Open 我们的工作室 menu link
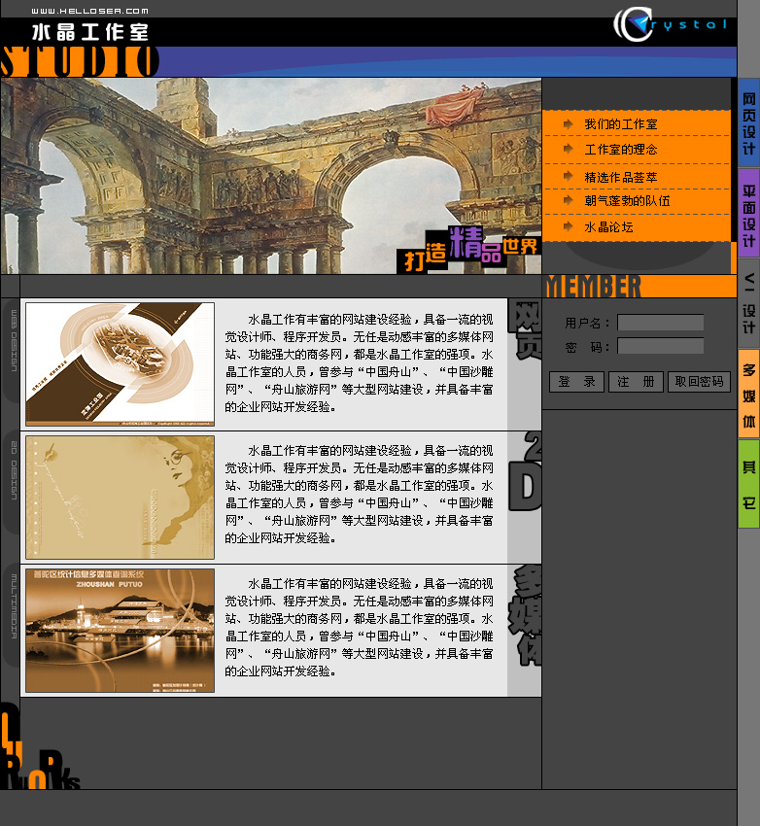760x826 pixels. [620, 124]
